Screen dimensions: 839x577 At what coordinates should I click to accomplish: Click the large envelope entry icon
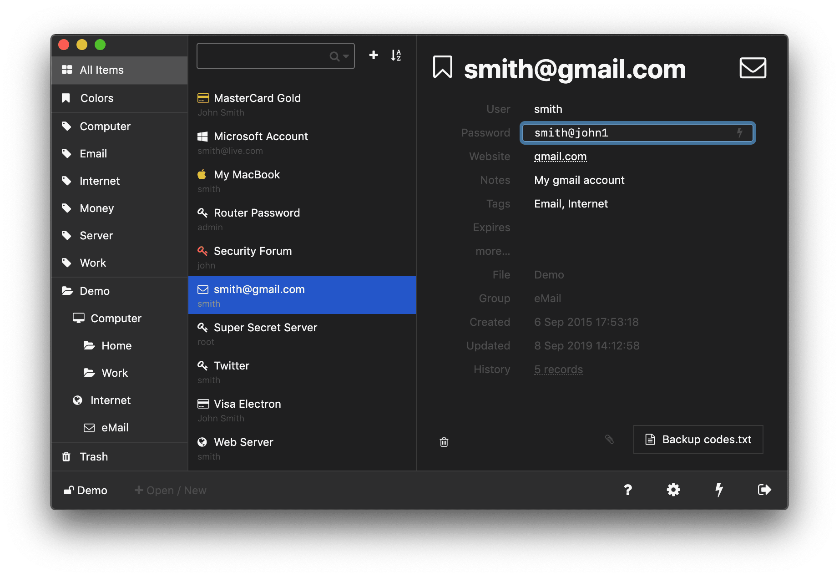tap(753, 68)
